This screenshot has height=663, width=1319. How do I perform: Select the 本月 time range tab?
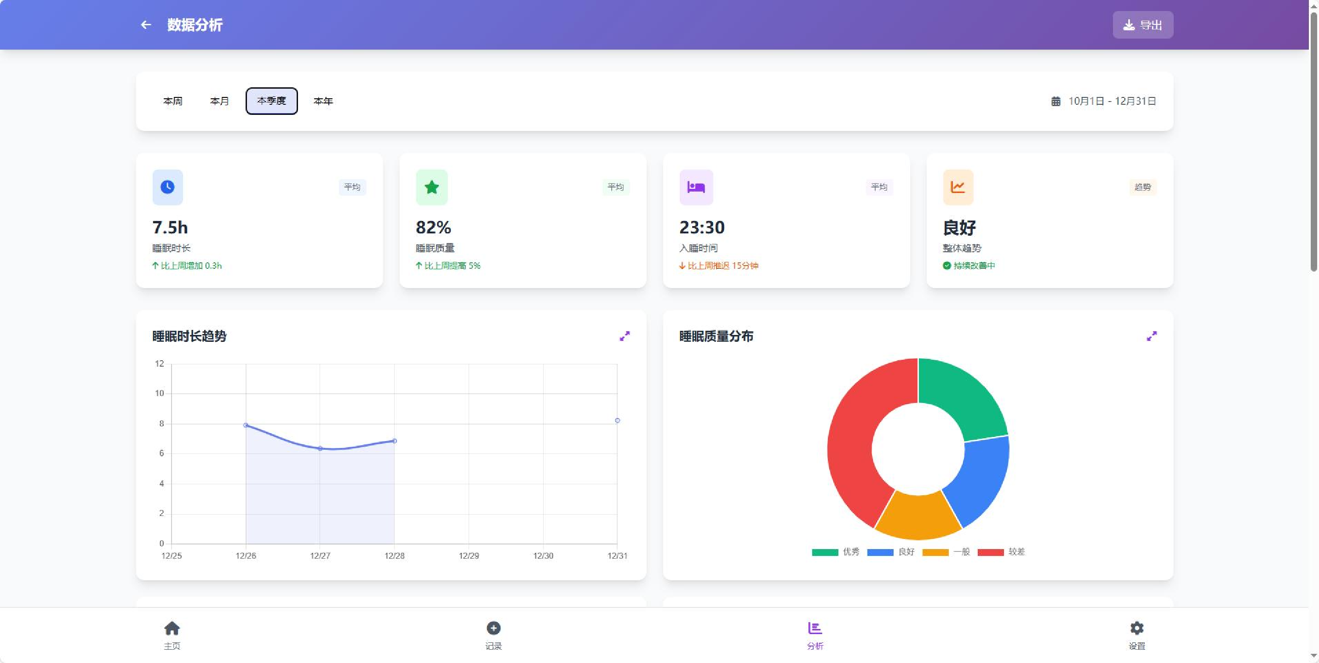click(219, 101)
